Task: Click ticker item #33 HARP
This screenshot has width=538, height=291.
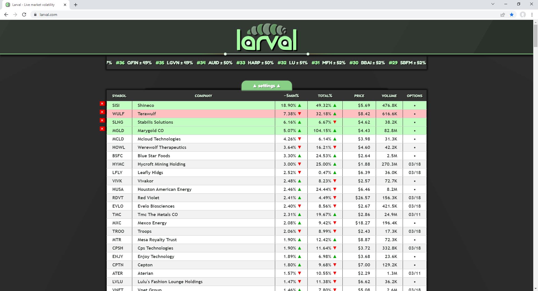Action: (x=255, y=63)
